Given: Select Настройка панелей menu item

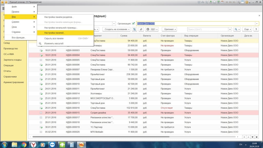Looking at the screenshot, I should tap(54, 33).
